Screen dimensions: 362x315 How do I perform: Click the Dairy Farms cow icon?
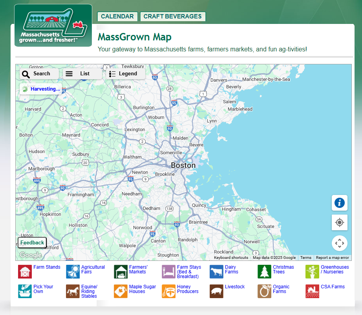tap(217, 271)
